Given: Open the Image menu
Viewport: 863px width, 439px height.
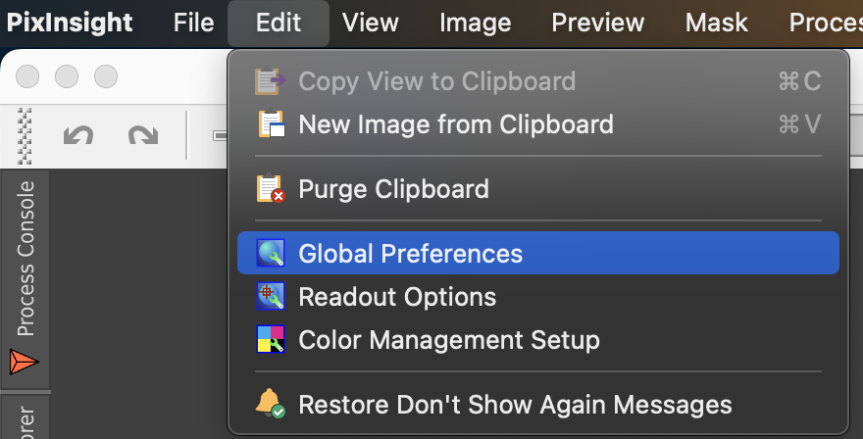Looking at the screenshot, I should click(x=475, y=23).
